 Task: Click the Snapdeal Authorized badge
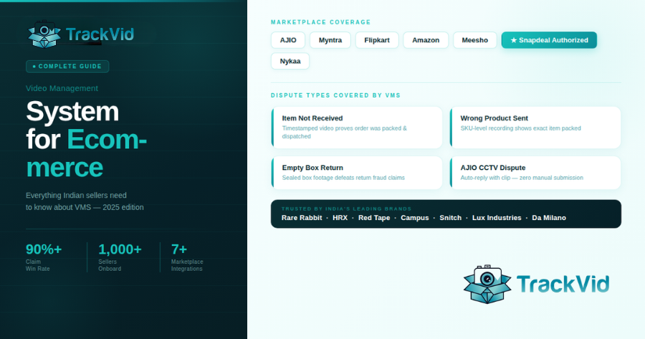[x=549, y=40]
